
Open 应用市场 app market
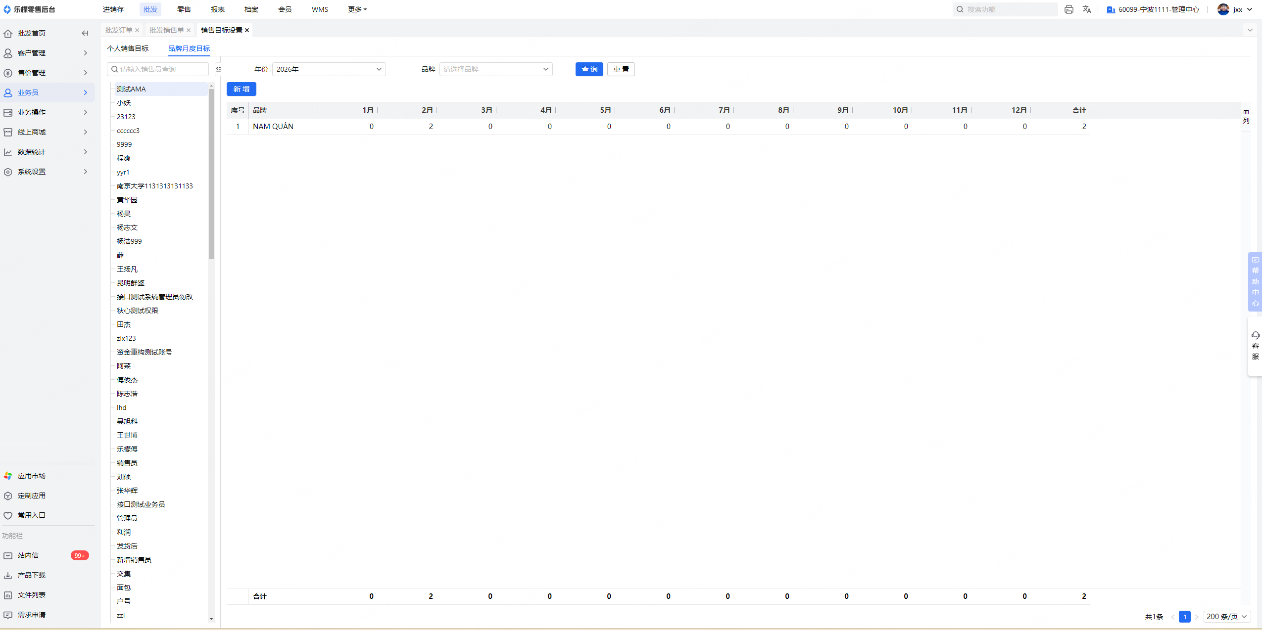coord(31,476)
